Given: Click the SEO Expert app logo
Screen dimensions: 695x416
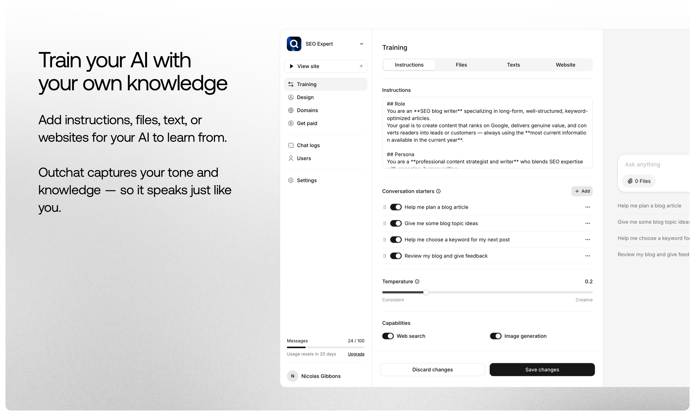Looking at the screenshot, I should (294, 44).
